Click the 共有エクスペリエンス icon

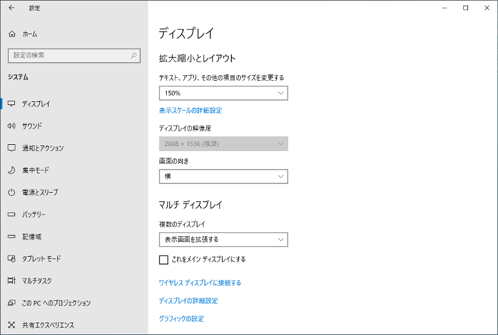pyautogui.click(x=11, y=325)
